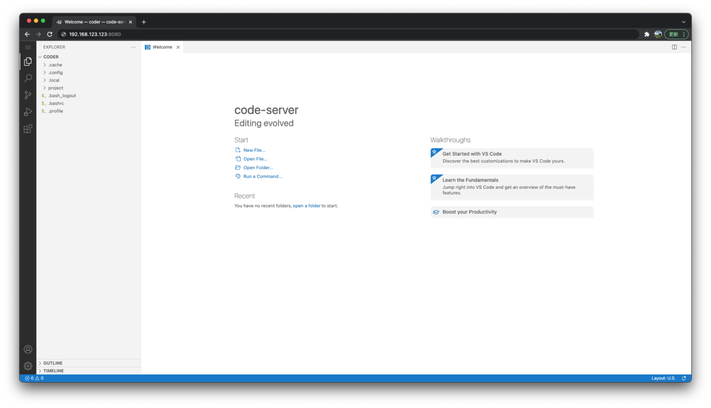Select the Welcome editor tab
Screen dimensions: 711x408
162,47
